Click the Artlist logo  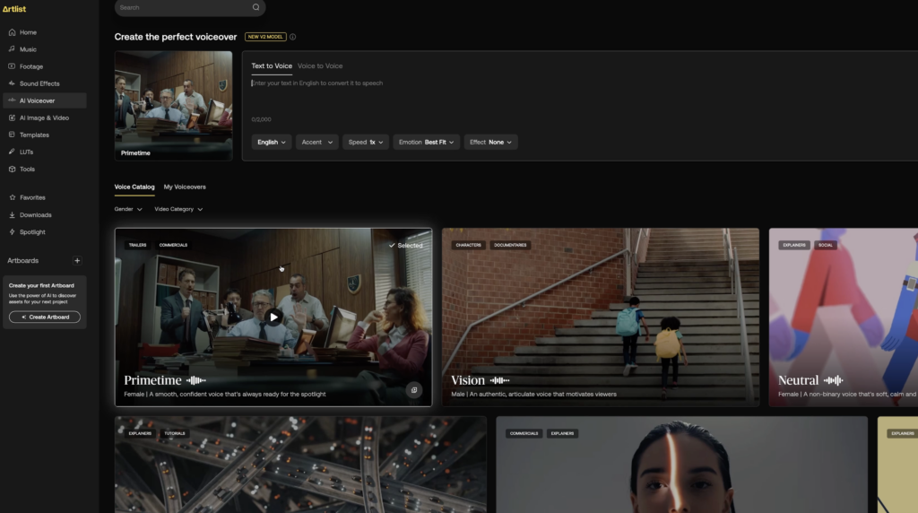pos(13,9)
